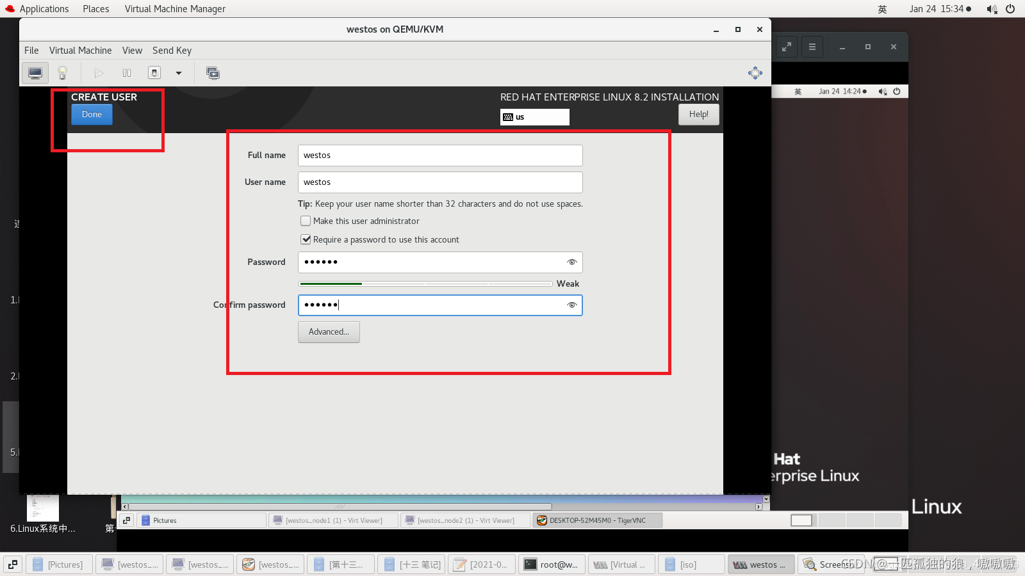Open 6.Linux系统中... desktop file thumbnail
Viewport: 1025px width, 576px height.
point(43,515)
